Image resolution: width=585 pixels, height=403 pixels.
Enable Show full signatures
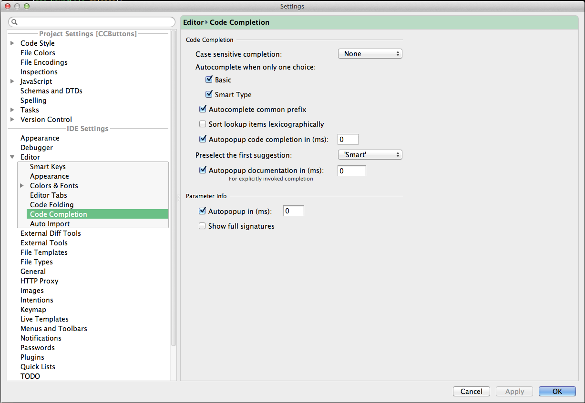202,226
